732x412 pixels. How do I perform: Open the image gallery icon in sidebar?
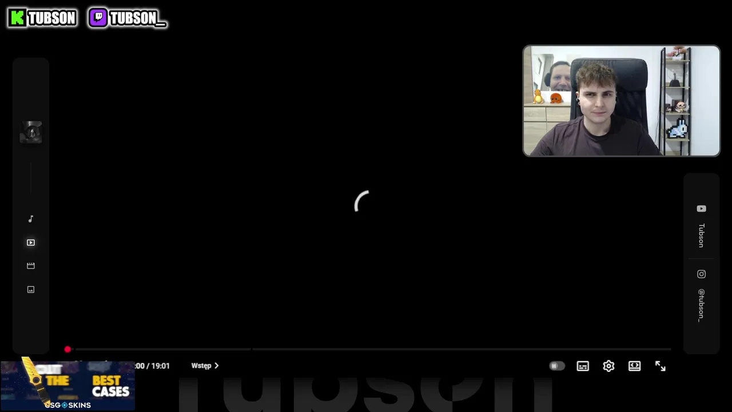pos(31,290)
